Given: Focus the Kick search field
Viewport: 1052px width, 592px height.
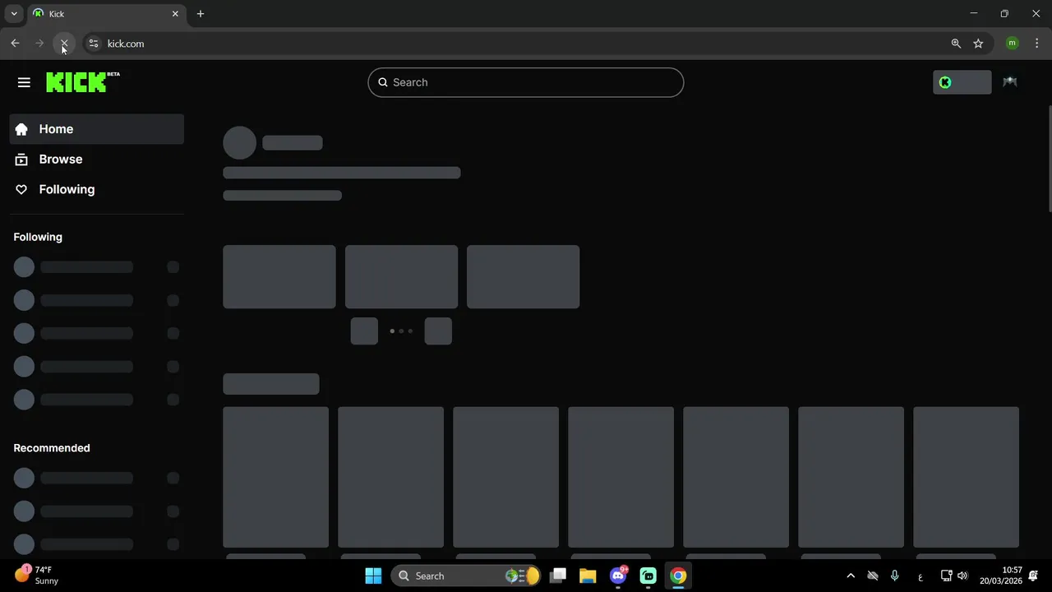Looking at the screenshot, I should coord(525,82).
